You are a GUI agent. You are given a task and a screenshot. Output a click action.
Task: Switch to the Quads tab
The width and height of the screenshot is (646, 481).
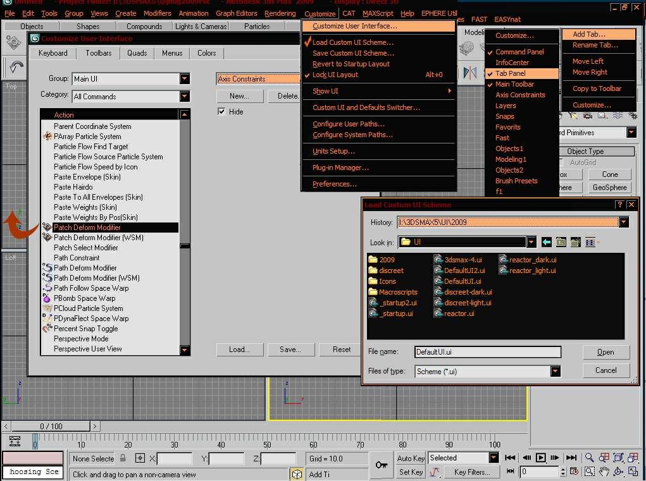tap(137, 53)
